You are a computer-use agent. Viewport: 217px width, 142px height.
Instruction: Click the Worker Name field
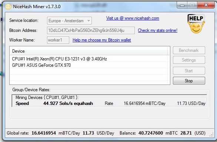58,40
